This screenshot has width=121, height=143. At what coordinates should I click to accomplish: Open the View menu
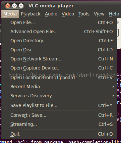(x=99, y=14)
